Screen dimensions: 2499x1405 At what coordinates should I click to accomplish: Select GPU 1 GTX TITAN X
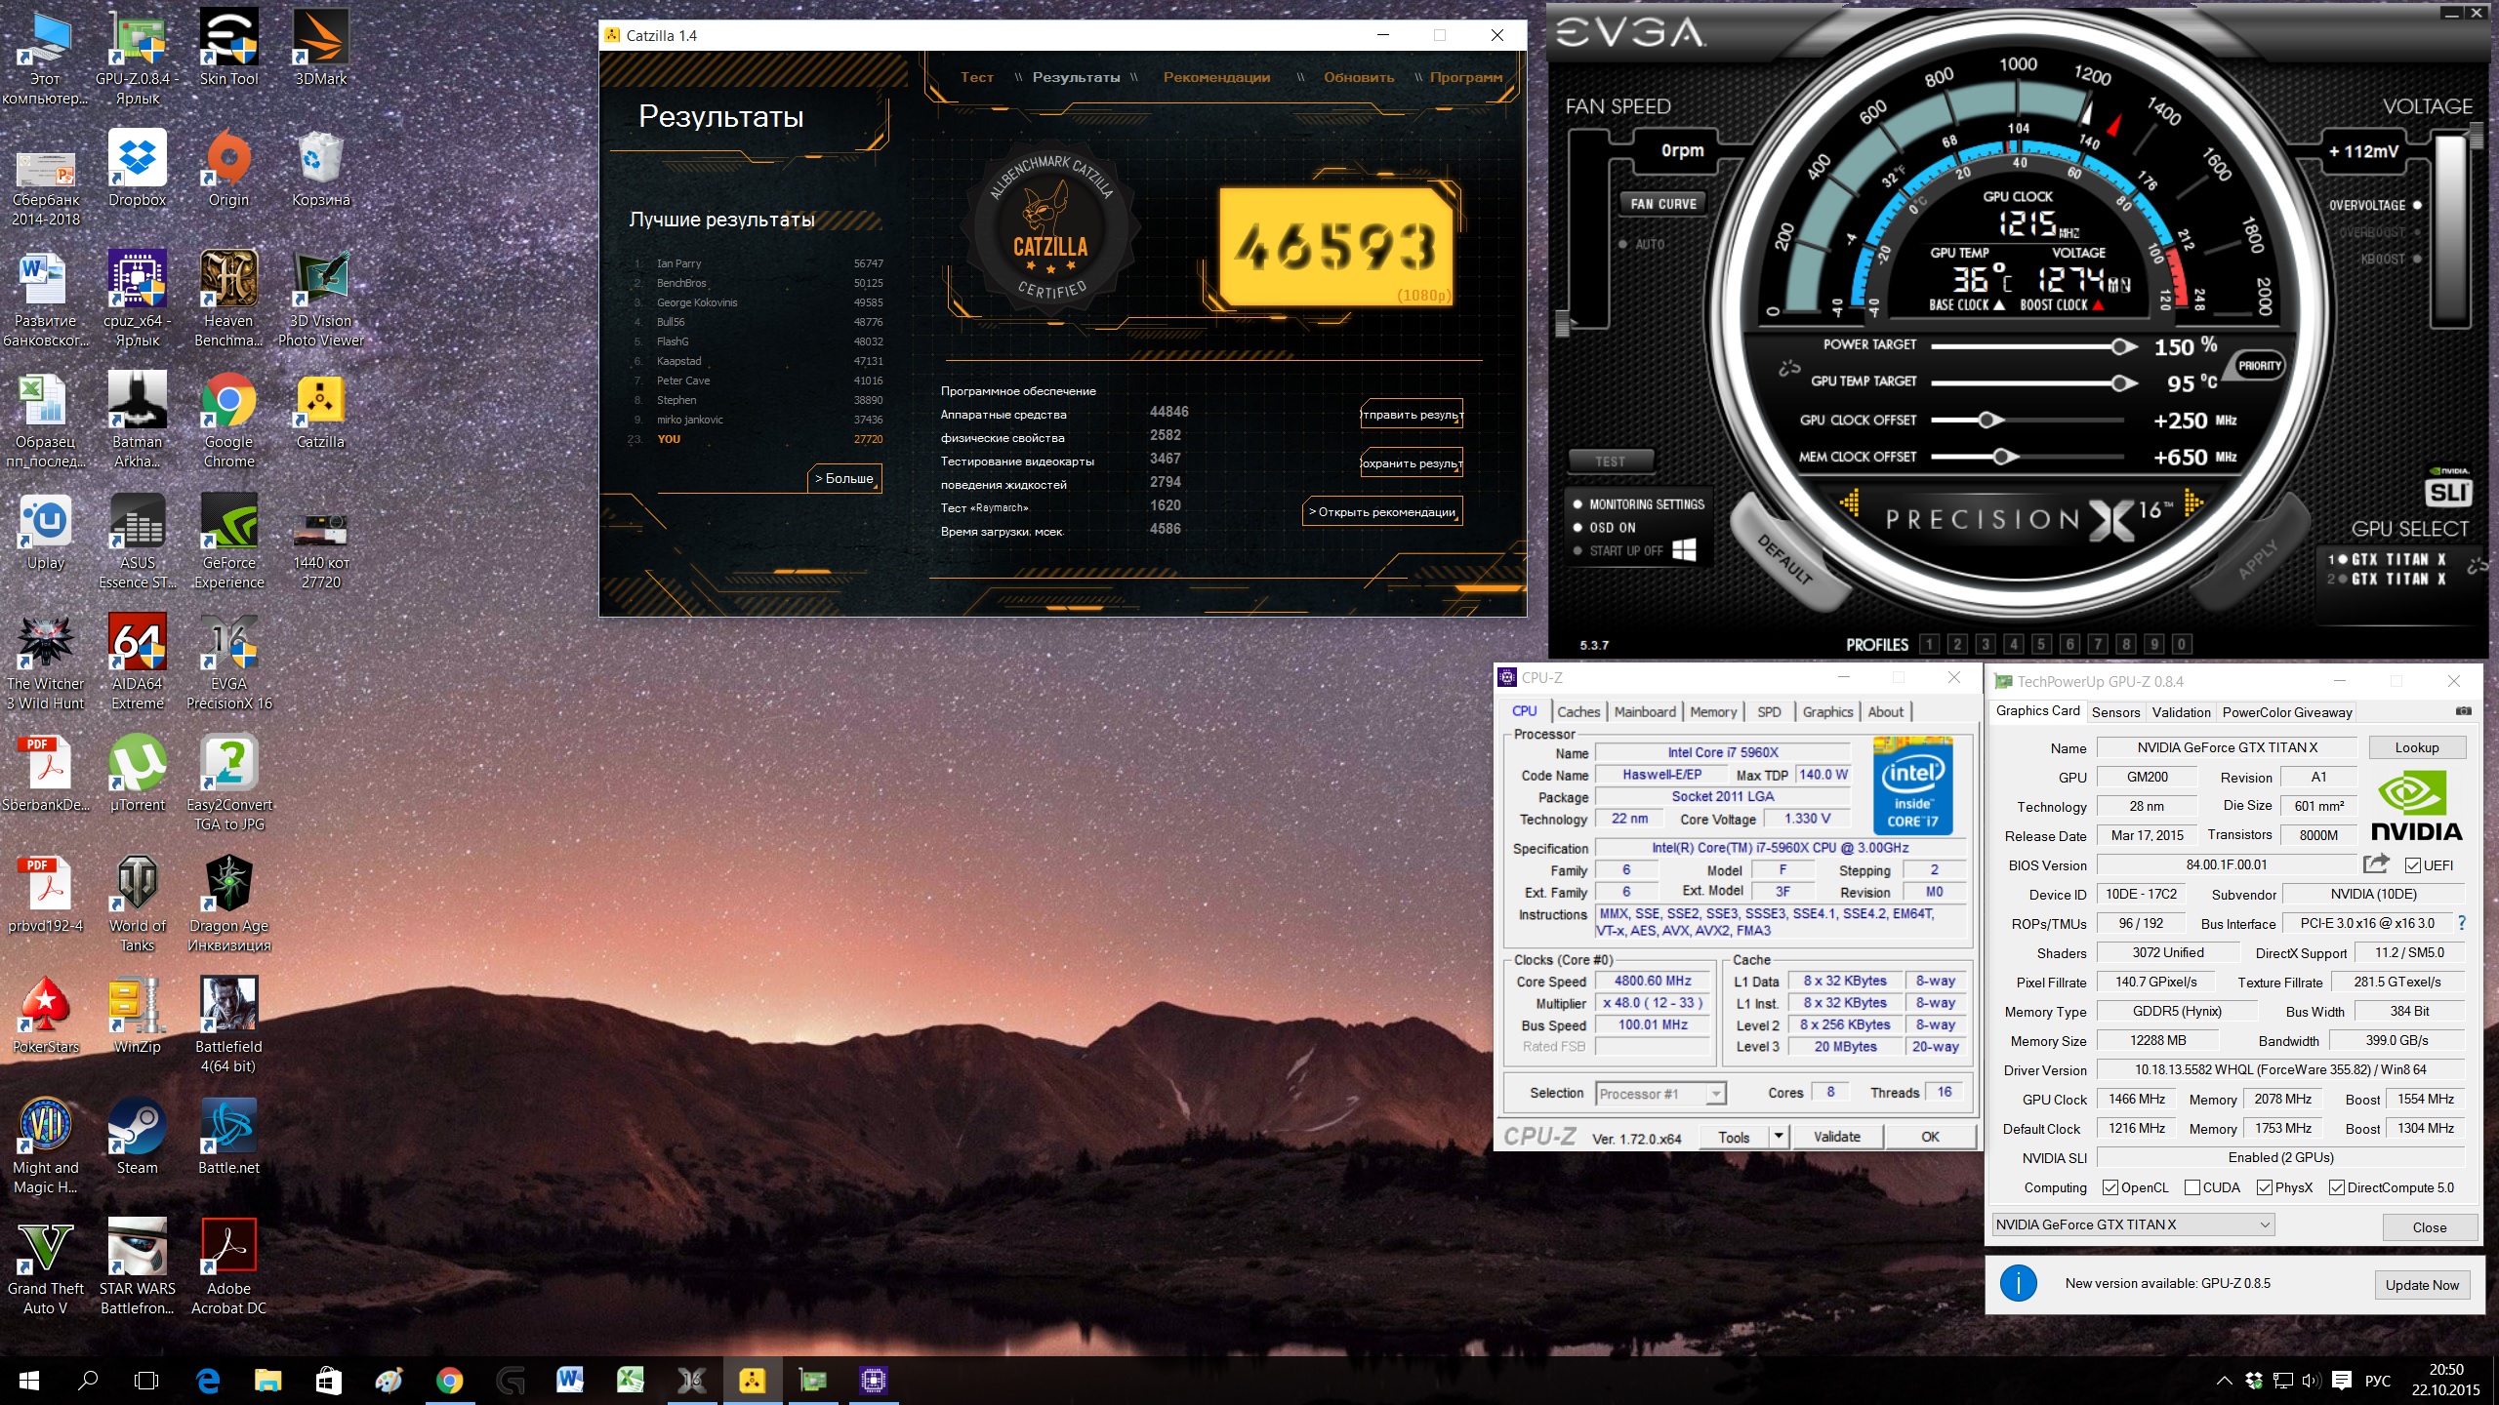[x=2388, y=559]
